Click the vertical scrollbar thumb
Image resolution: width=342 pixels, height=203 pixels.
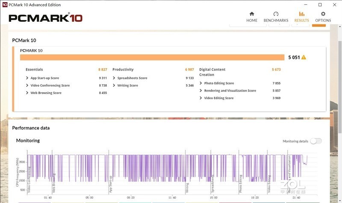pos(340,87)
